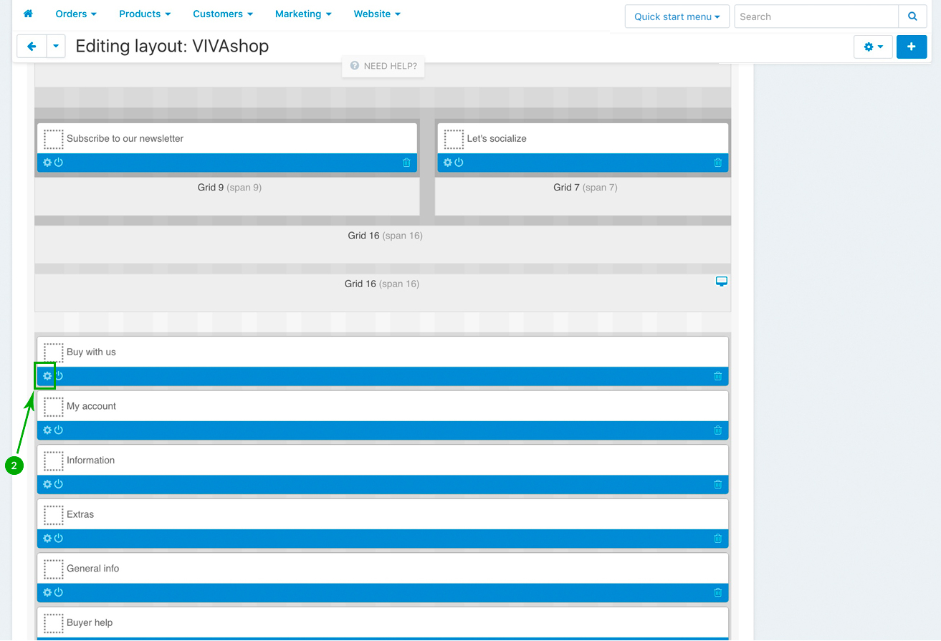Click the blue plus add button
Screen dimensions: 941x641
tap(911, 47)
